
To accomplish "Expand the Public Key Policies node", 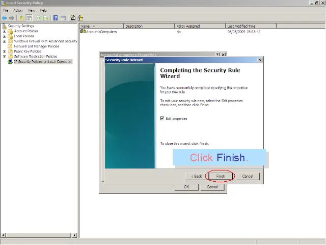I will coord(5,52).
